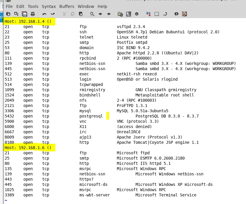246x204 pixels.
Task: Click 'Apache httpd 2.2.8' text
Action: click(x=138, y=53)
